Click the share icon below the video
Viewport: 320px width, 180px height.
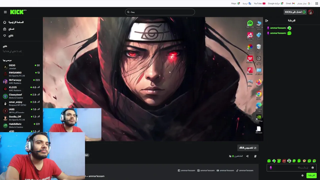247,156
